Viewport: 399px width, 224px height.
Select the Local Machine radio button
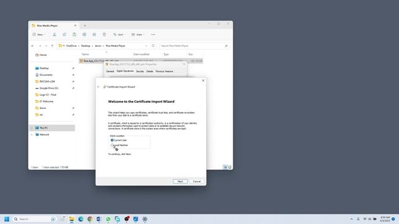coord(112,145)
